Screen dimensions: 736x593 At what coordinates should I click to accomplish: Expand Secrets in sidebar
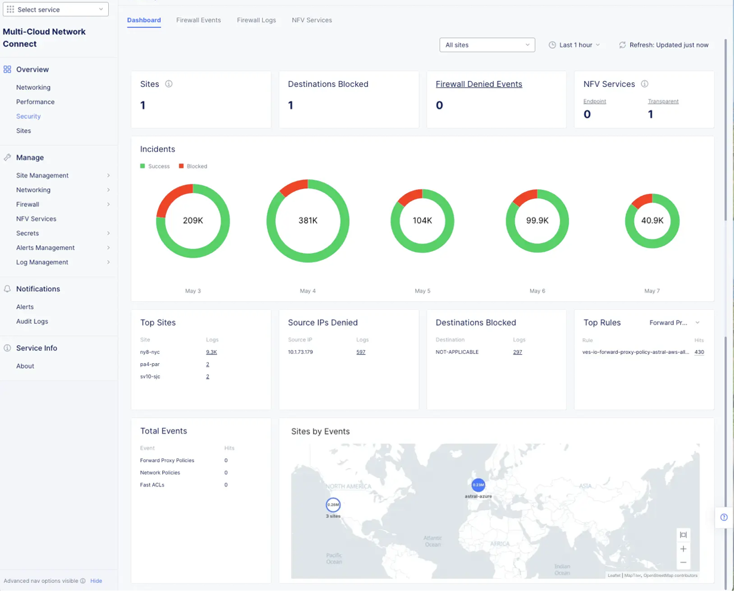pos(63,234)
